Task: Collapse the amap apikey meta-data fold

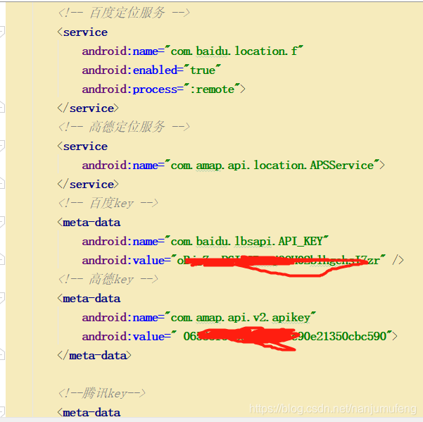Action: 1,298
